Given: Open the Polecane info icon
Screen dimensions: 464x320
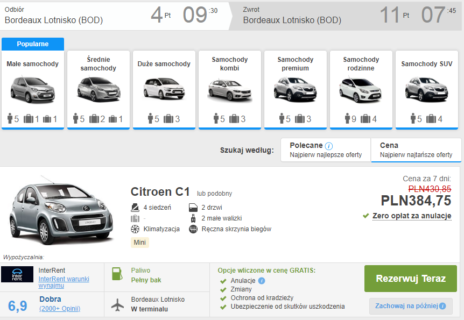Looking at the screenshot, I should tap(329, 146).
